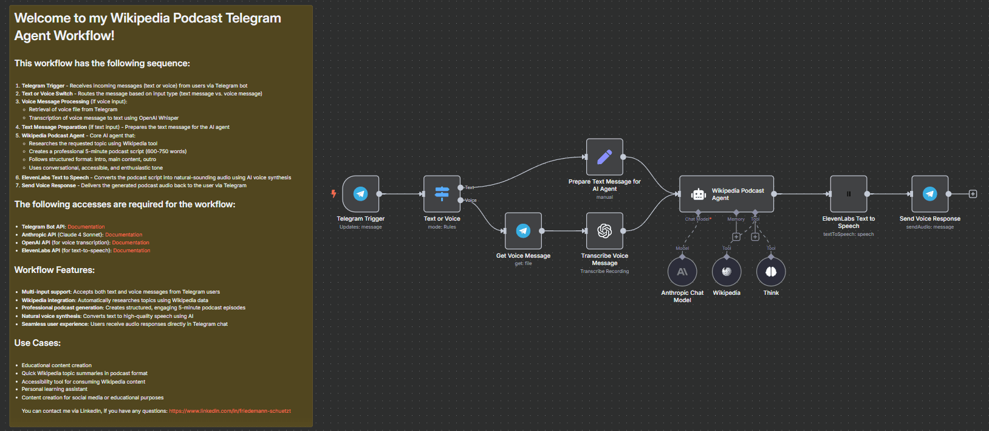This screenshot has width=989, height=431.
Task: Select the Telegram Trigger node icon
Action: click(x=361, y=194)
